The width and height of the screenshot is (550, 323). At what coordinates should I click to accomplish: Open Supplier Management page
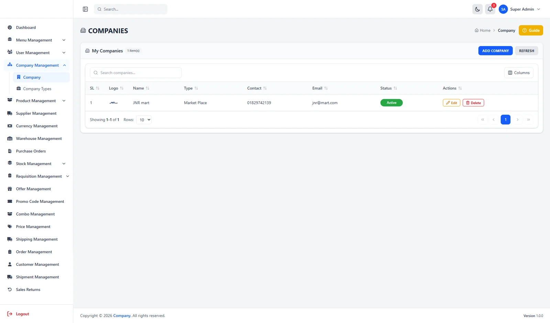click(36, 113)
